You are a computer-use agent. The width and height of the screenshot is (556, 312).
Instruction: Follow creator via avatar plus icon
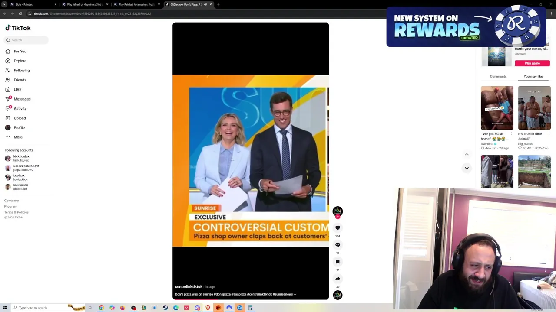tap(338, 216)
